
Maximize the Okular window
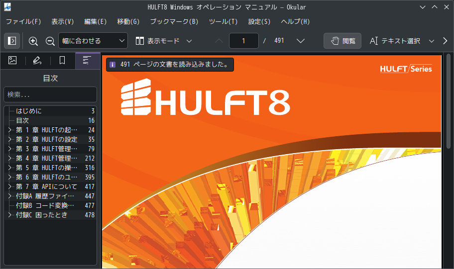(x=435, y=7)
